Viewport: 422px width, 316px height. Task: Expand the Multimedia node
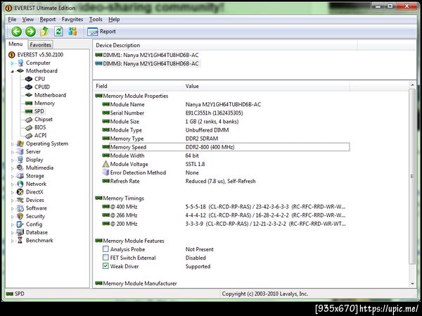[12, 168]
